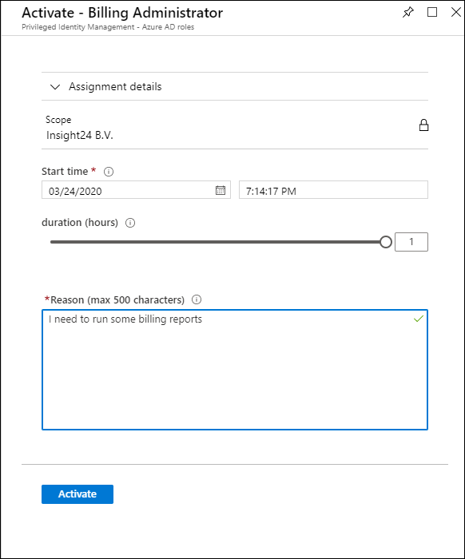Screen dimensions: 465x559
Task: Show the Start time info tooltip
Action: coord(109,172)
